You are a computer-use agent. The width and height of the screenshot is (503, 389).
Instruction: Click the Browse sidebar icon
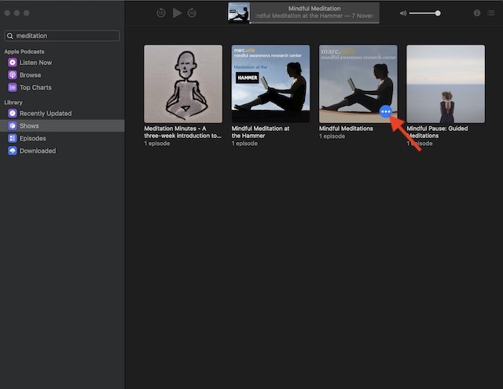tap(13, 75)
